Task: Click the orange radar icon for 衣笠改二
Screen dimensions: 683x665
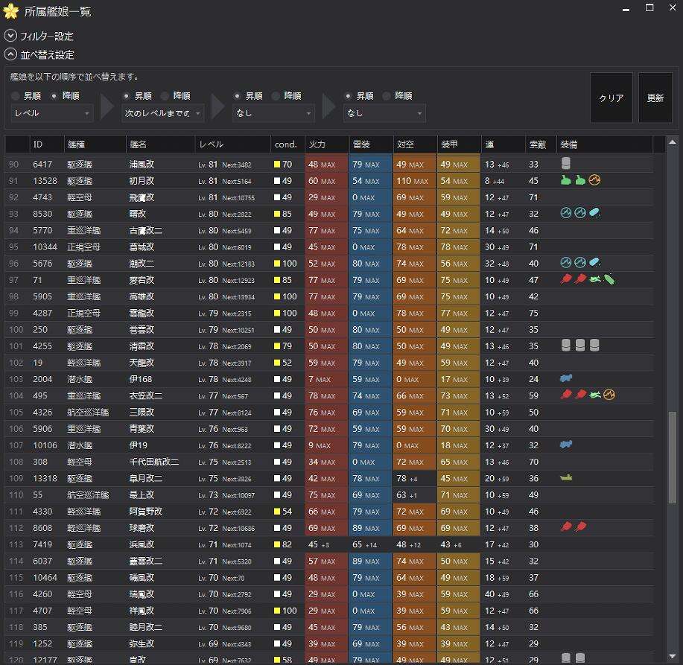Action: 609,395
